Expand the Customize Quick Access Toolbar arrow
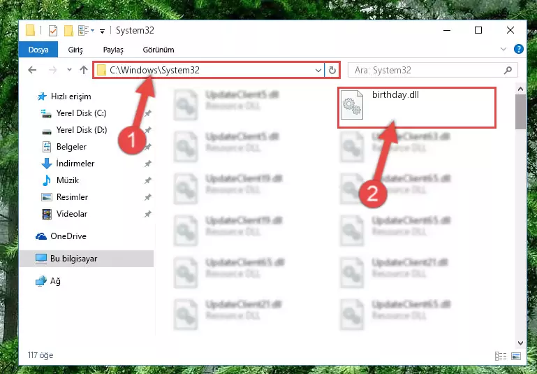The image size is (537, 374). click(x=102, y=31)
